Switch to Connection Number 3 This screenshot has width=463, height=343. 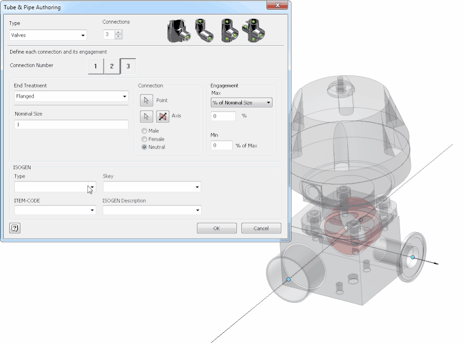click(x=128, y=66)
